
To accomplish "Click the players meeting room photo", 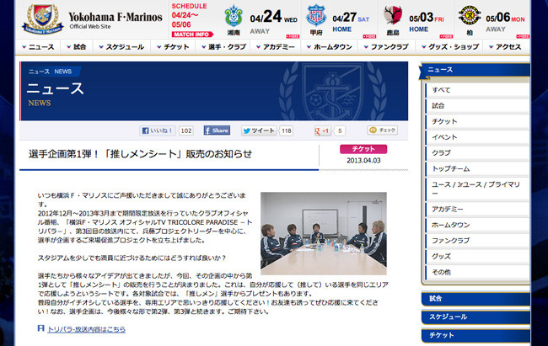I will click(324, 233).
